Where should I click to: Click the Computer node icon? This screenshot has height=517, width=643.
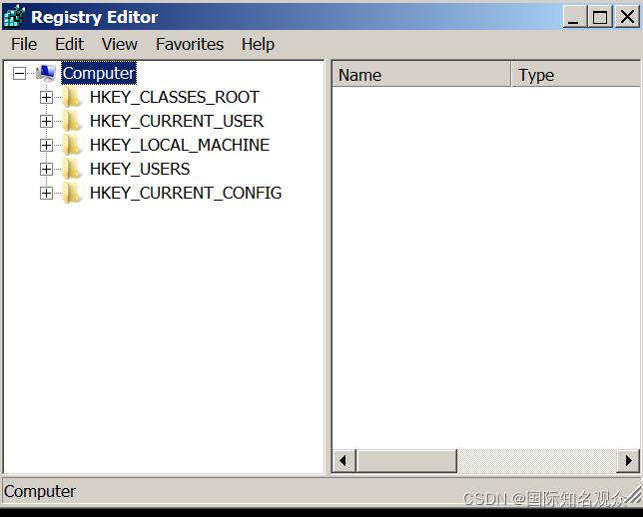(x=46, y=74)
